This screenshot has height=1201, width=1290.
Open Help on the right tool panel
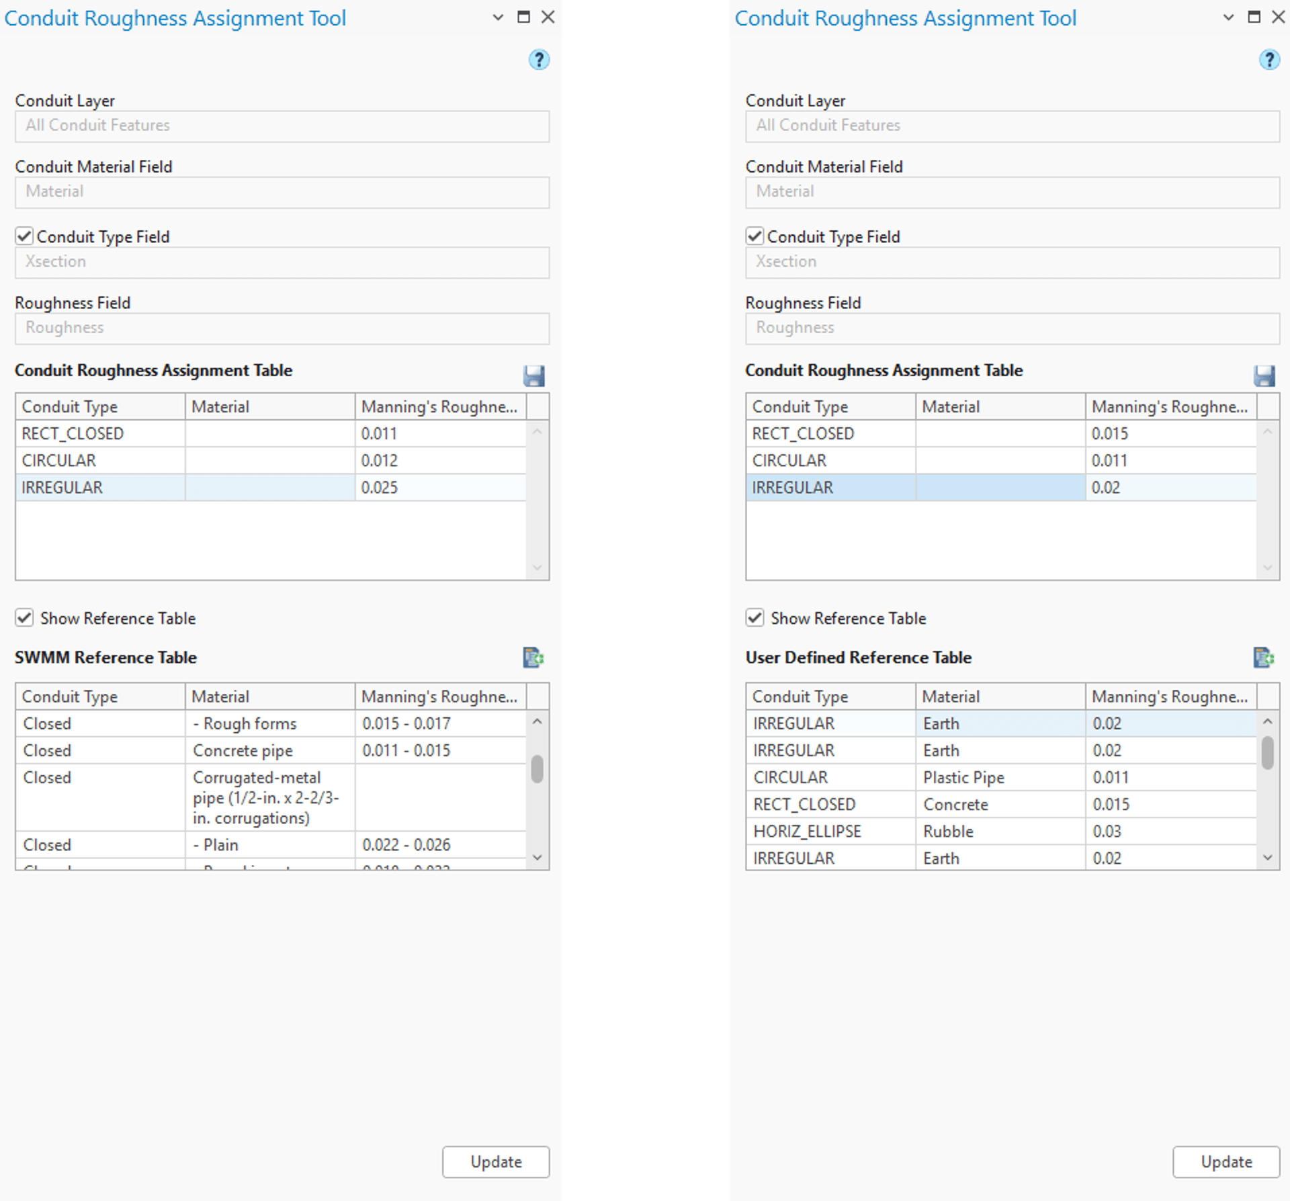[1269, 60]
